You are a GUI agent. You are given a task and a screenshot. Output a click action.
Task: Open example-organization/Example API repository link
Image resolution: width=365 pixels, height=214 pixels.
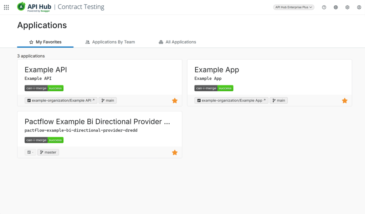pos(61,101)
